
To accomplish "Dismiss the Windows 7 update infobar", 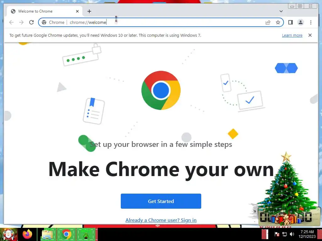I will tap(310, 35).
